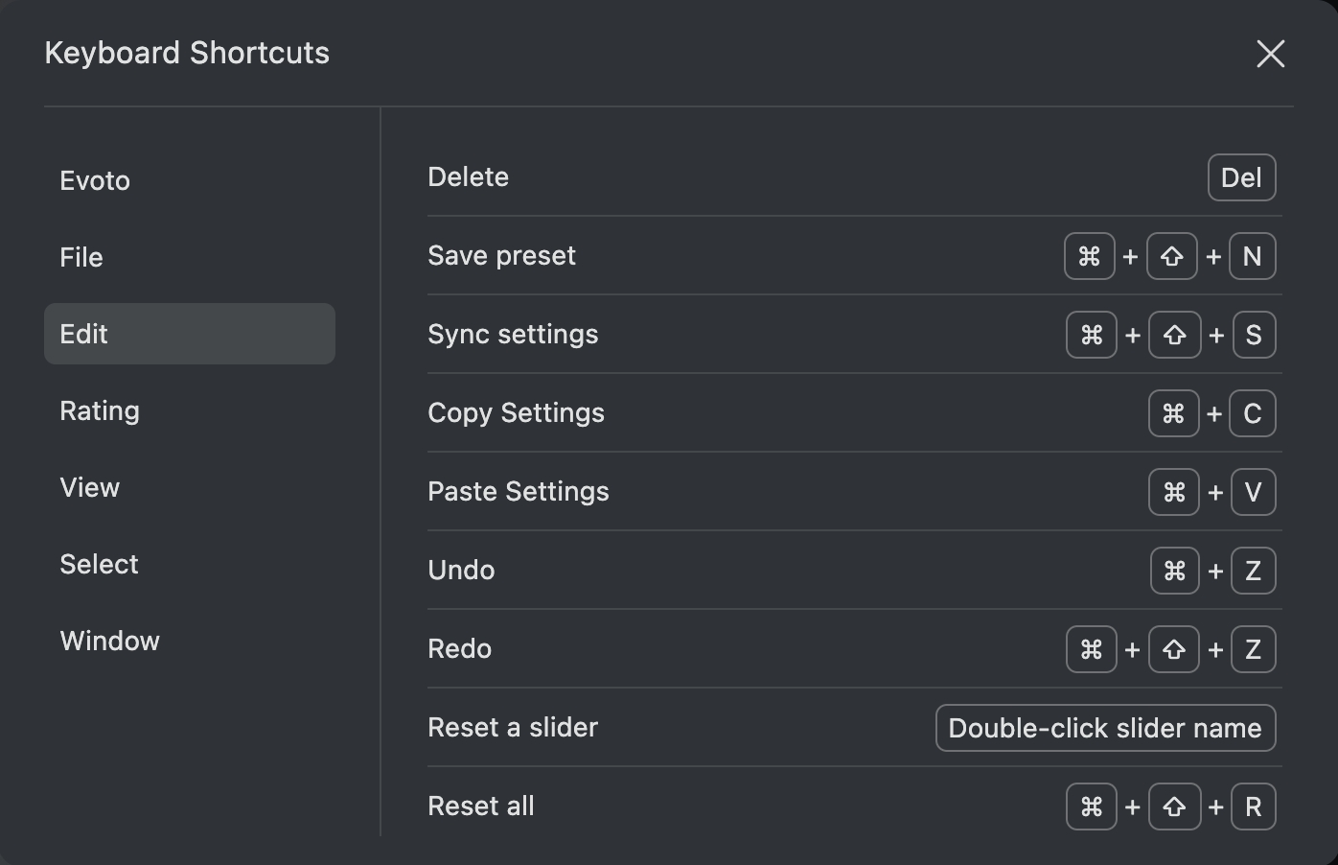
Task: Click the Command key icon in Save preset row
Action: click(1089, 256)
